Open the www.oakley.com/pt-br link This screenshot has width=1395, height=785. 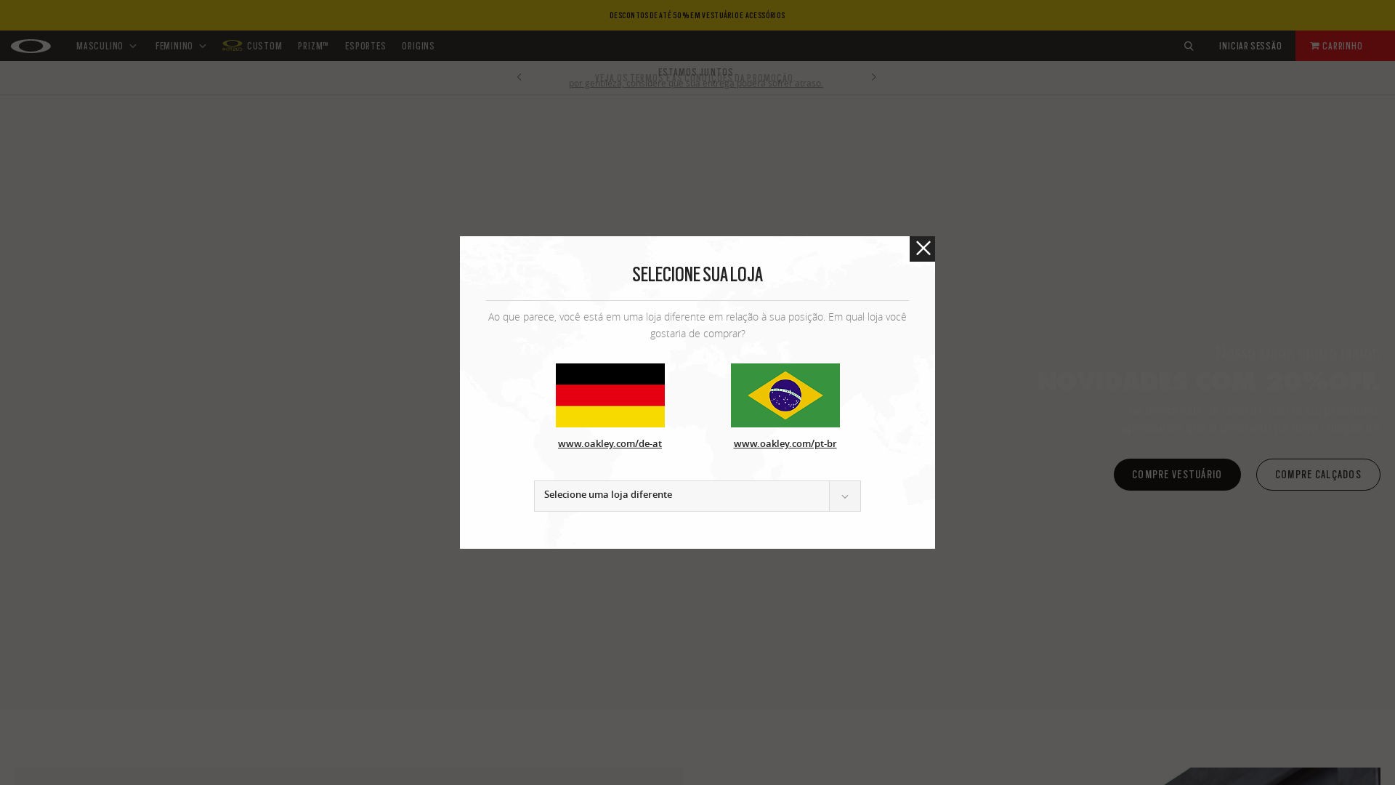click(x=785, y=444)
